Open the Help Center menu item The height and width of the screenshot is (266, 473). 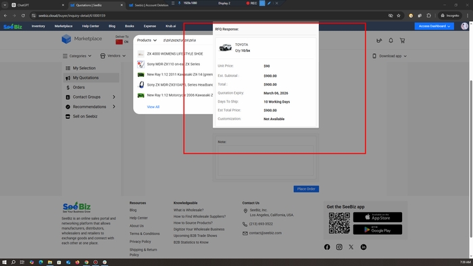[91, 26]
